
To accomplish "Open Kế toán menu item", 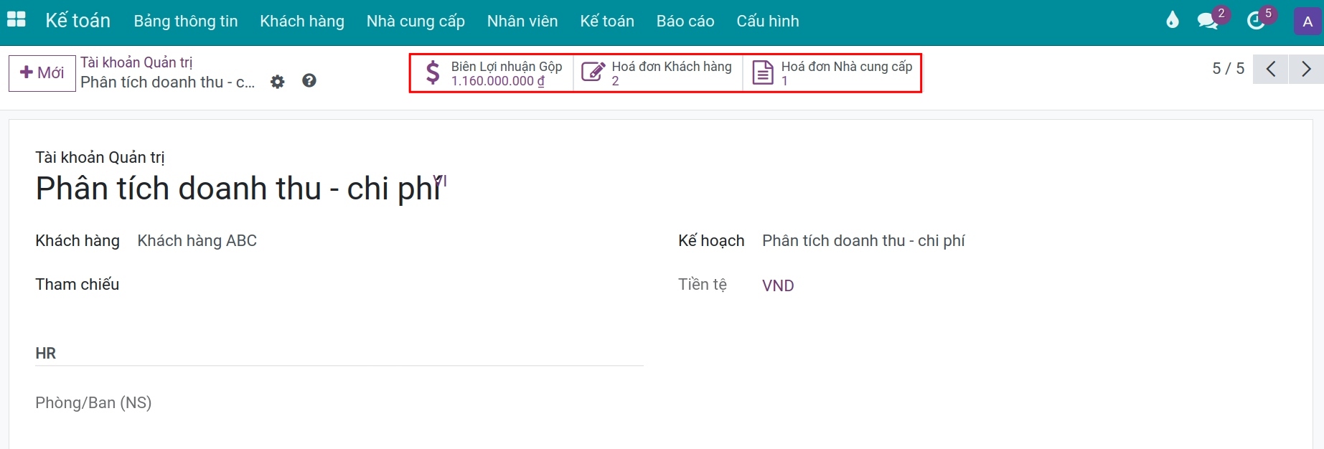I will tap(607, 22).
